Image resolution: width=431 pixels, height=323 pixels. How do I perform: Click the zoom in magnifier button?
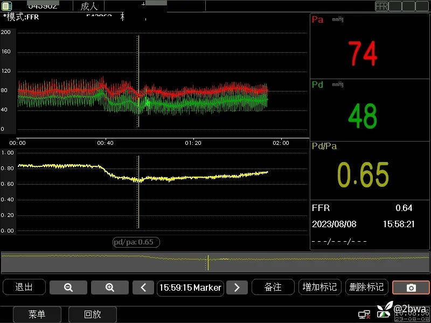click(x=110, y=287)
